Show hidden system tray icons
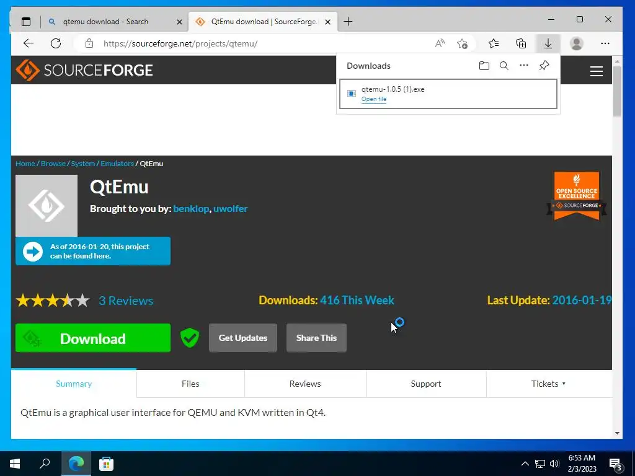The width and height of the screenshot is (635, 476). point(525,464)
